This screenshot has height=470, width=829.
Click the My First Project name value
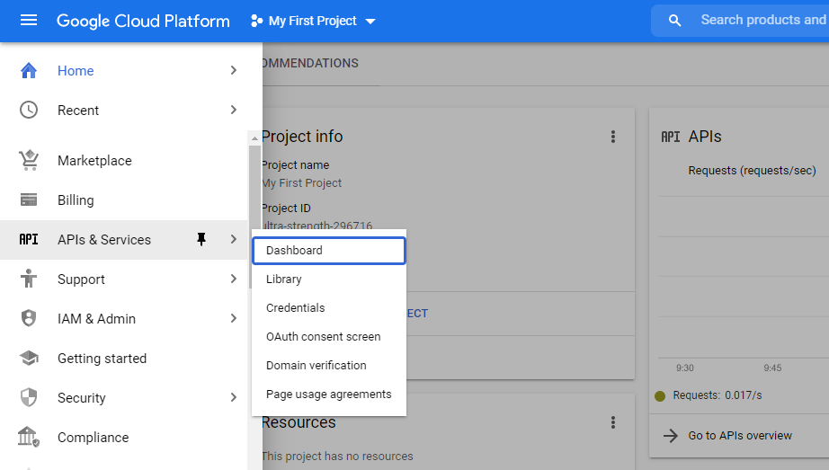click(302, 183)
